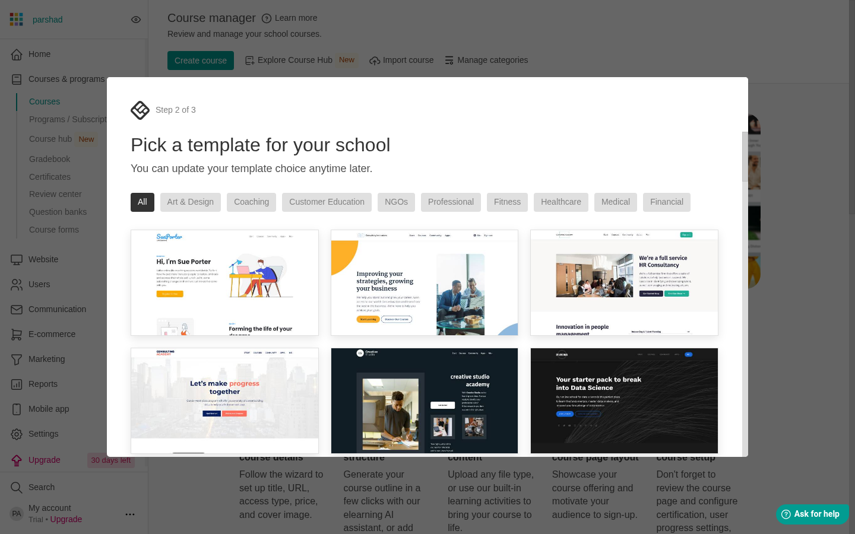Click the 30 days left badge
Viewport: 855px width, 534px height.
tap(111, 460)
